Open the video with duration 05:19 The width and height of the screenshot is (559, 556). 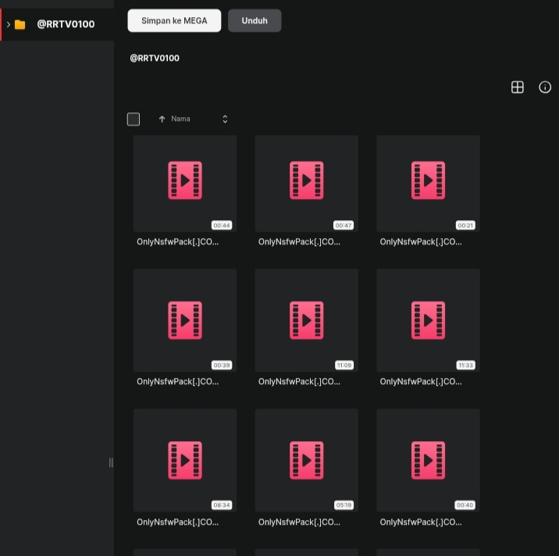307,460
